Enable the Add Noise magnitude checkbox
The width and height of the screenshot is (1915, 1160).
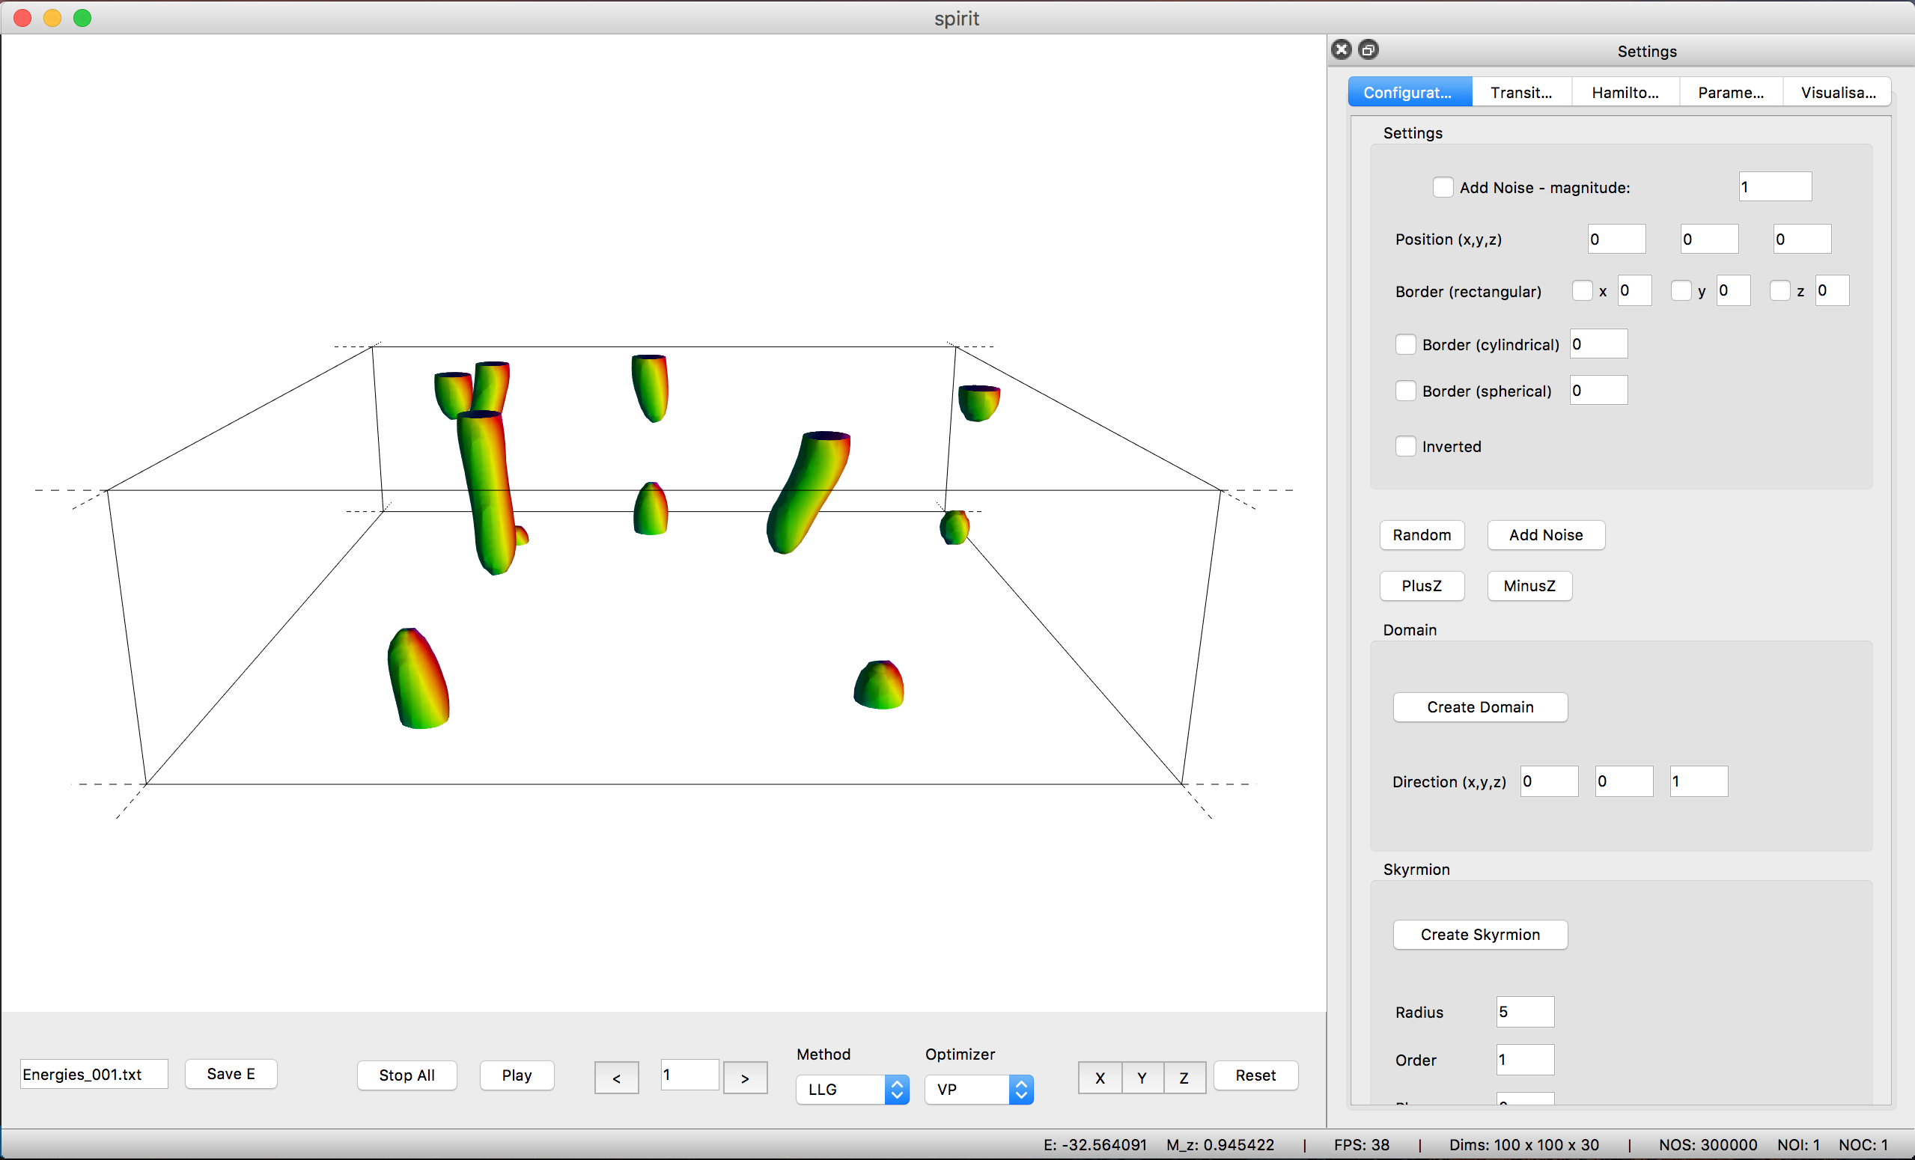1443,187
